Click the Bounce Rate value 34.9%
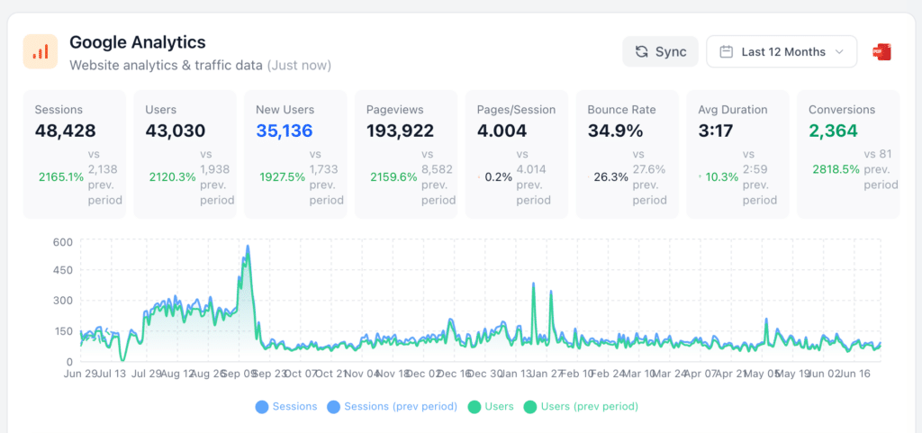922x433 pixels. (615, 131)
